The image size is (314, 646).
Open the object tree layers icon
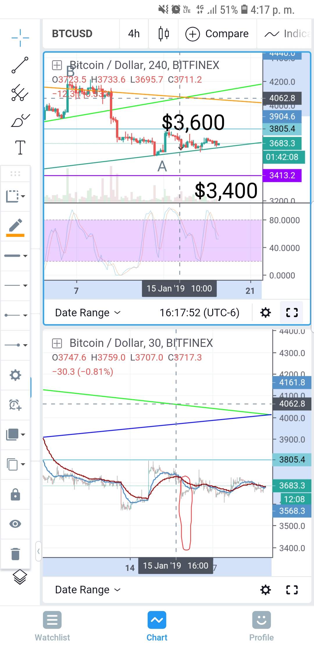coord(20,577)
